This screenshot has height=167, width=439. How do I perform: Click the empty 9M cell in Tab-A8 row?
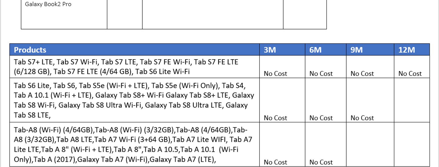(x=370, y=145)
